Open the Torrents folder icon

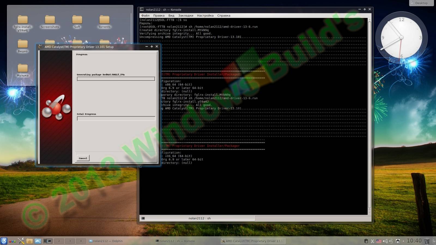104,22
